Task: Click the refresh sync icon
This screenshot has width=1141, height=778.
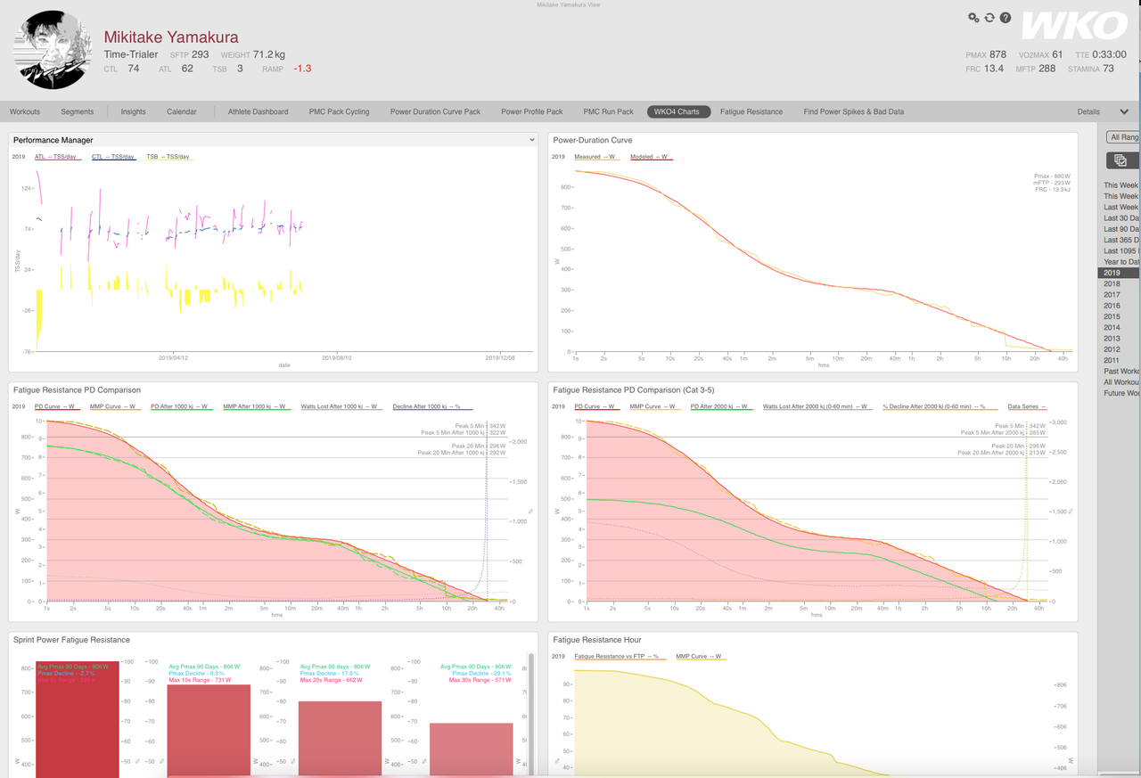Action: tap(989, 18)
